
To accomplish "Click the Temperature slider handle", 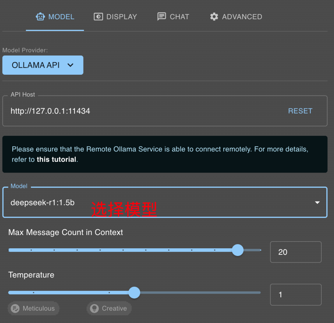I will pos(134,293).
